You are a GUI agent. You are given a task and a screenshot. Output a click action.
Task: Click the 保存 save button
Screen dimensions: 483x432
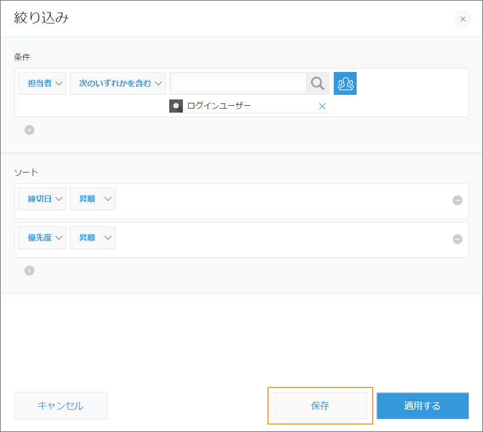(x=320, y=406)
